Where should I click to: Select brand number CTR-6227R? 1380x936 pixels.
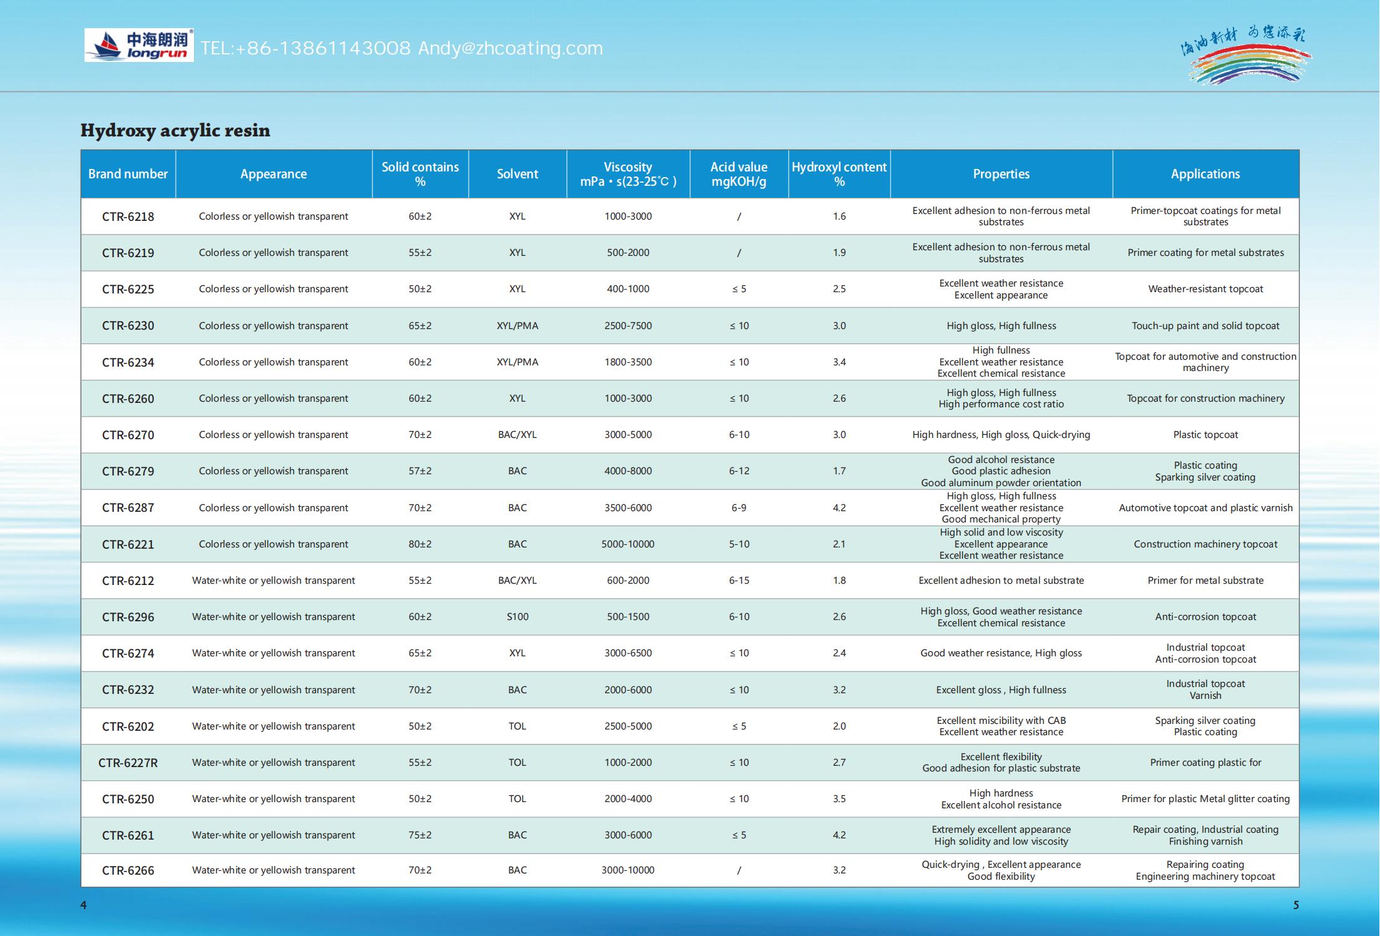128,763
